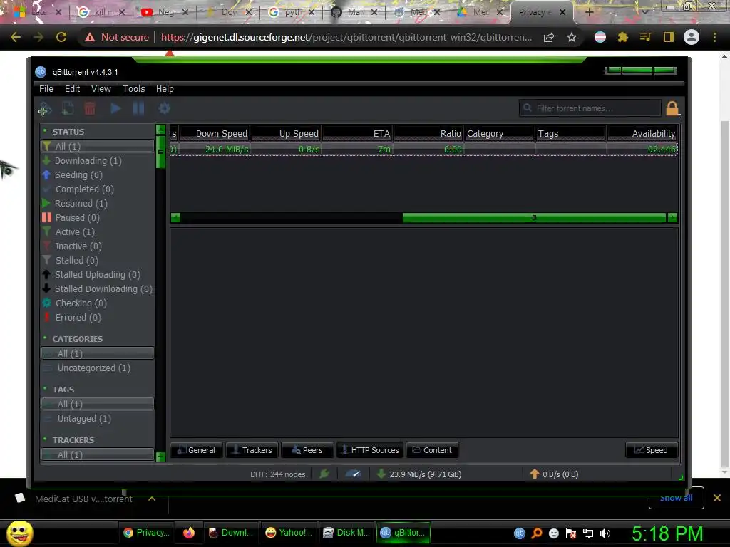Image resolution: width=730 pixels, height=547 pixels.
Task: Click the connection status plug icon in status bar
Action: [x=324, y=474]
